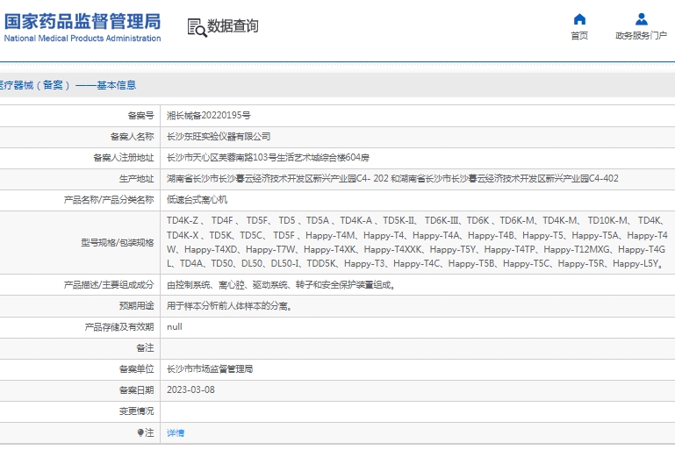The width and height of the screenshot is (675, 450).
Task: Click the 备案单位 row label
Action: point(136,368)
